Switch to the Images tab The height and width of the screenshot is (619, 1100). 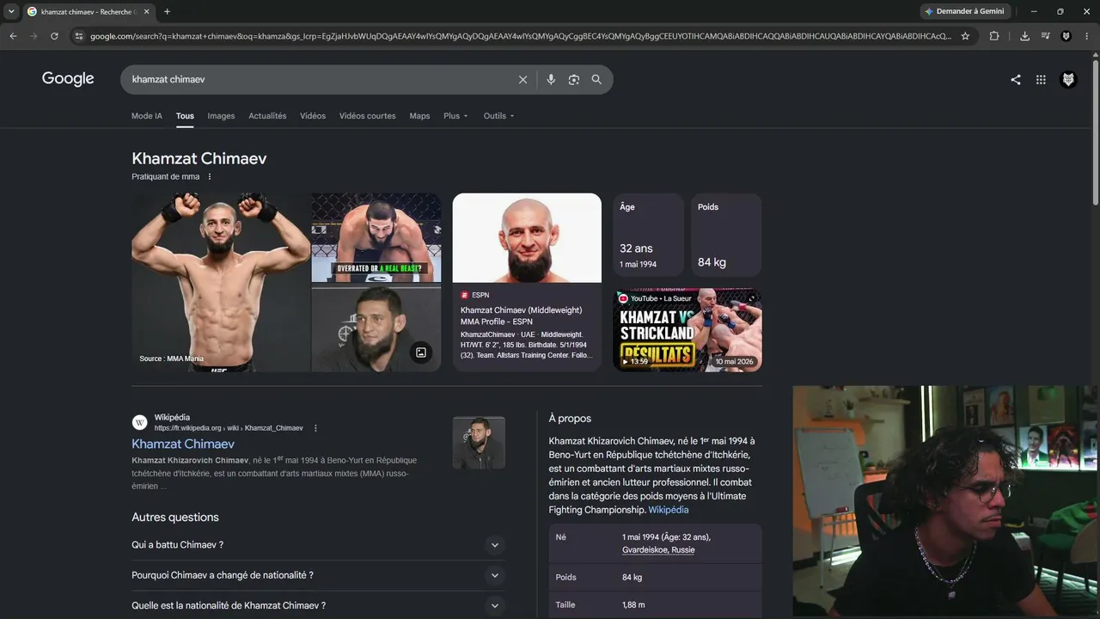tap(221, 116)
